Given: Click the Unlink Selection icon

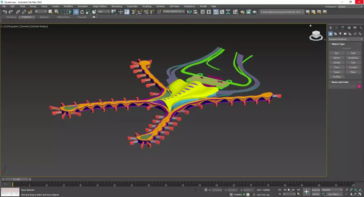Looking at the screenshot, I should pos(24,12).
